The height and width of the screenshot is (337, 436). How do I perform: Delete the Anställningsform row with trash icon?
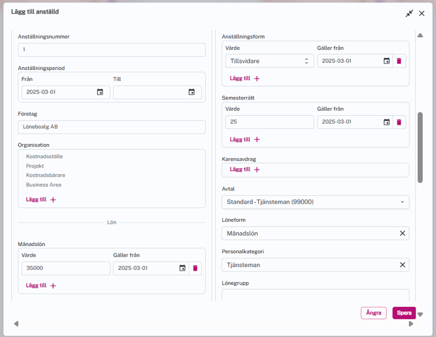[x=399, y=61]
